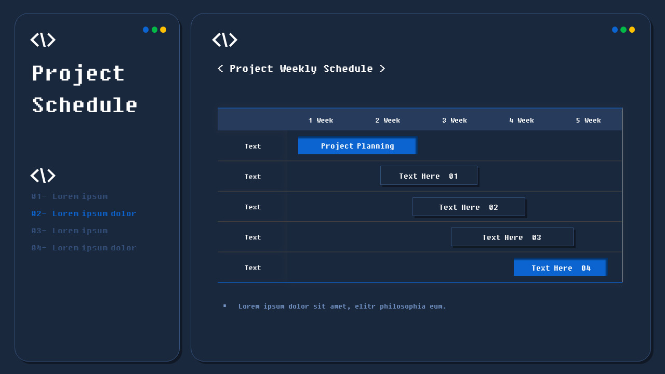Select the '5 Week' column header
The image size is (665, 374).
pyautogui.click(x=588, y=120)
